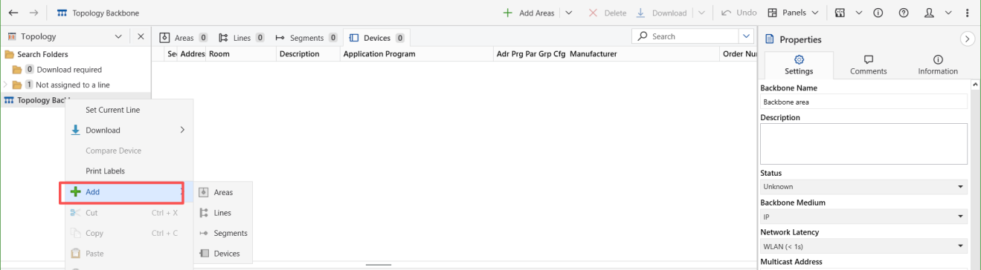This screenshot has width=981, height=270.
Task: Open the user account dropdown arrow
Action: coord(948,13)
